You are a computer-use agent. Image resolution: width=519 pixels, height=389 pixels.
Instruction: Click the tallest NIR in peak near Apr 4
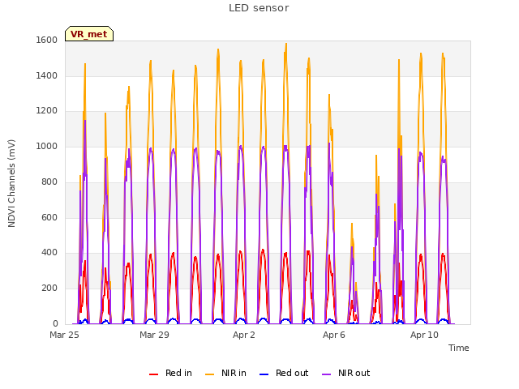286,44
